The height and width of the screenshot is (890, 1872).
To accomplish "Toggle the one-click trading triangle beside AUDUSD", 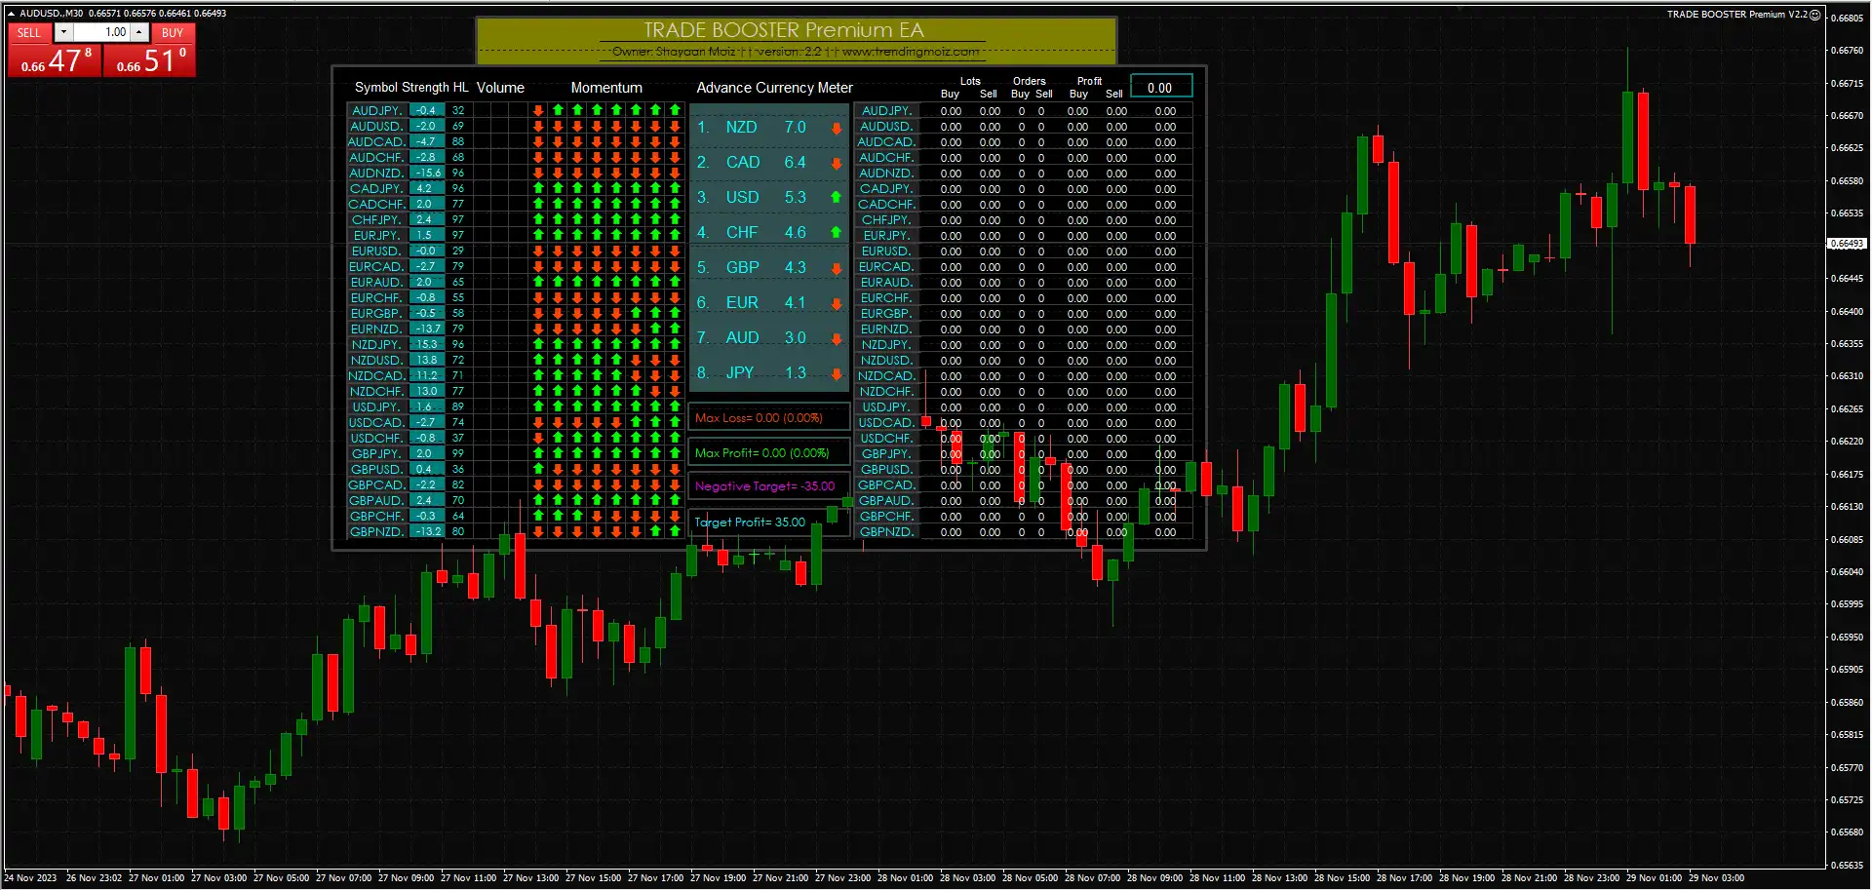I will point(11,14).
